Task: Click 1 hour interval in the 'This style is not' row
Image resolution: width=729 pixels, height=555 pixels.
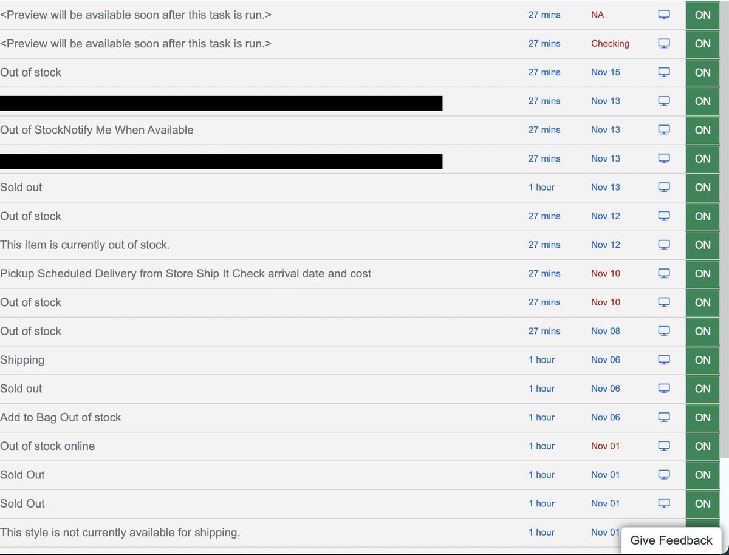Action: pos(541,532)
